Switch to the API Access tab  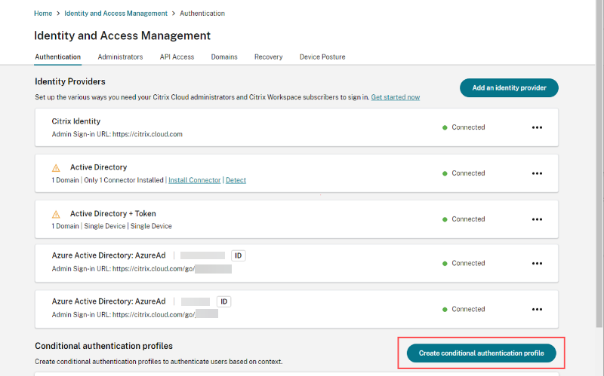[177, 57]
